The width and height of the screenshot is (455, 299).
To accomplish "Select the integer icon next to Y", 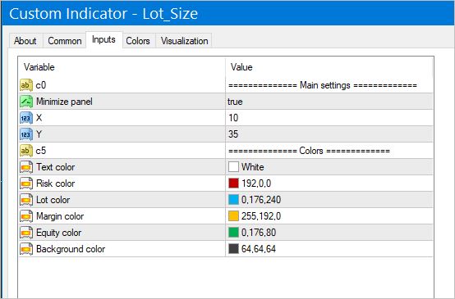I will (26, 134).
